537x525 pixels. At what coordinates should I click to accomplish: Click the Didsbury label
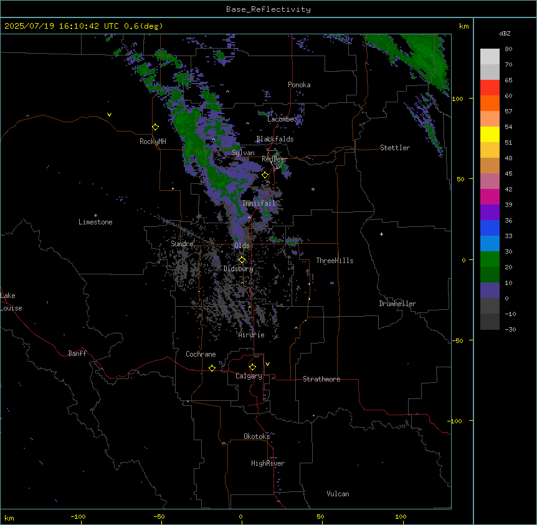pos(239,269)
